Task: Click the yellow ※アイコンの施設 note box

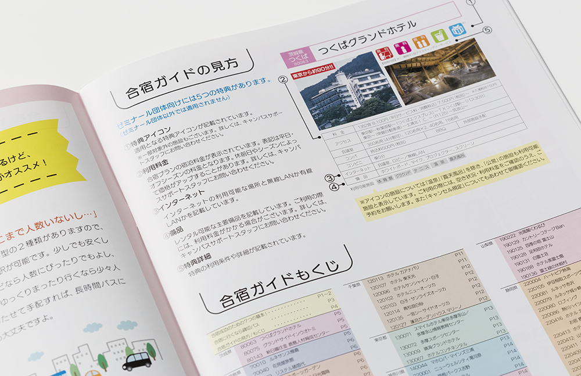Action: (451, 182)
